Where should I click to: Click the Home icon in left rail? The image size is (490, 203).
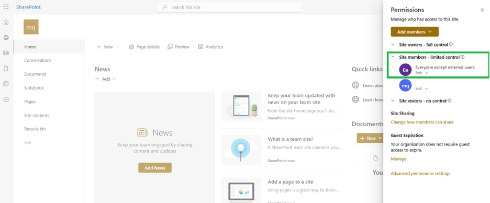point(6,22)
